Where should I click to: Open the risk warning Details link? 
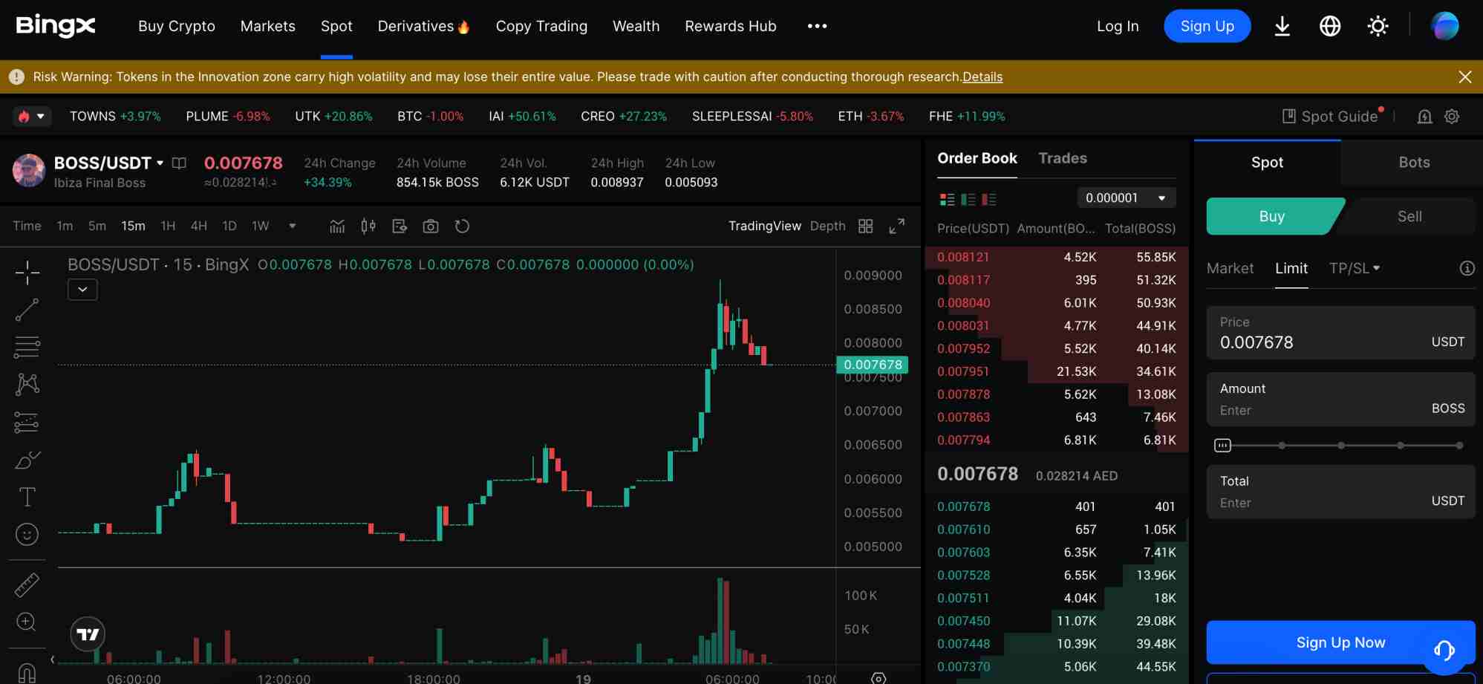(x=982, y=76)
